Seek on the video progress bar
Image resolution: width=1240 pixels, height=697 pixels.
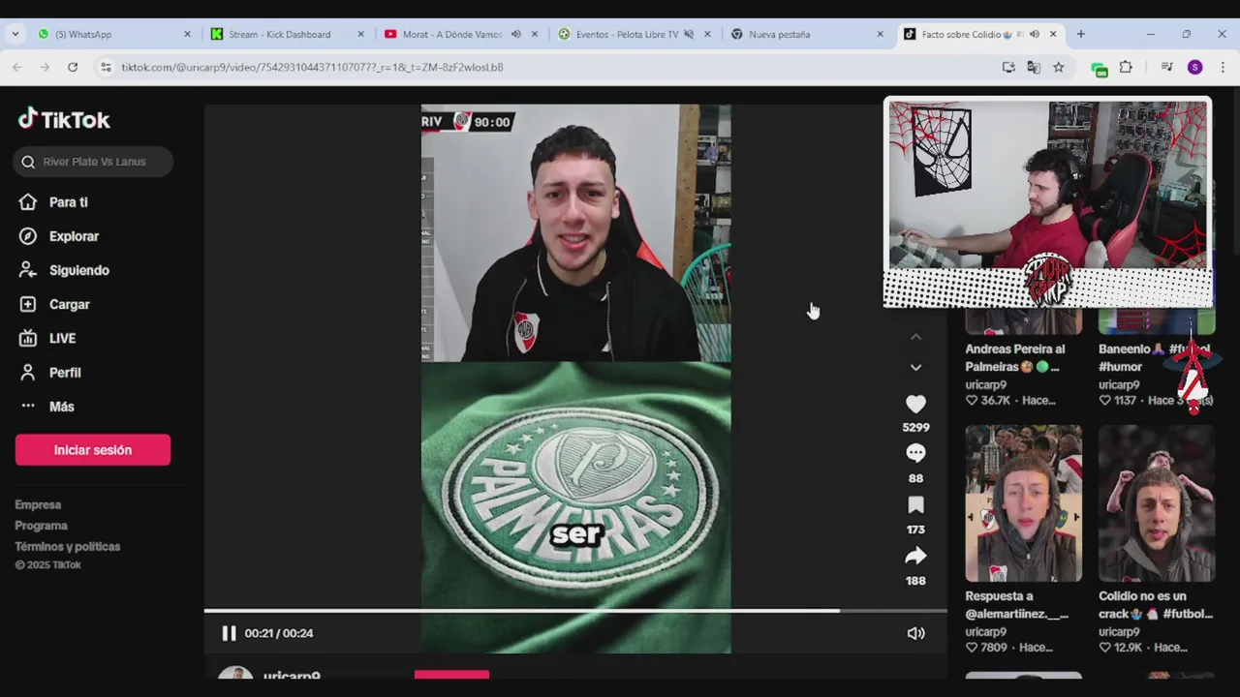coord(575,611)
